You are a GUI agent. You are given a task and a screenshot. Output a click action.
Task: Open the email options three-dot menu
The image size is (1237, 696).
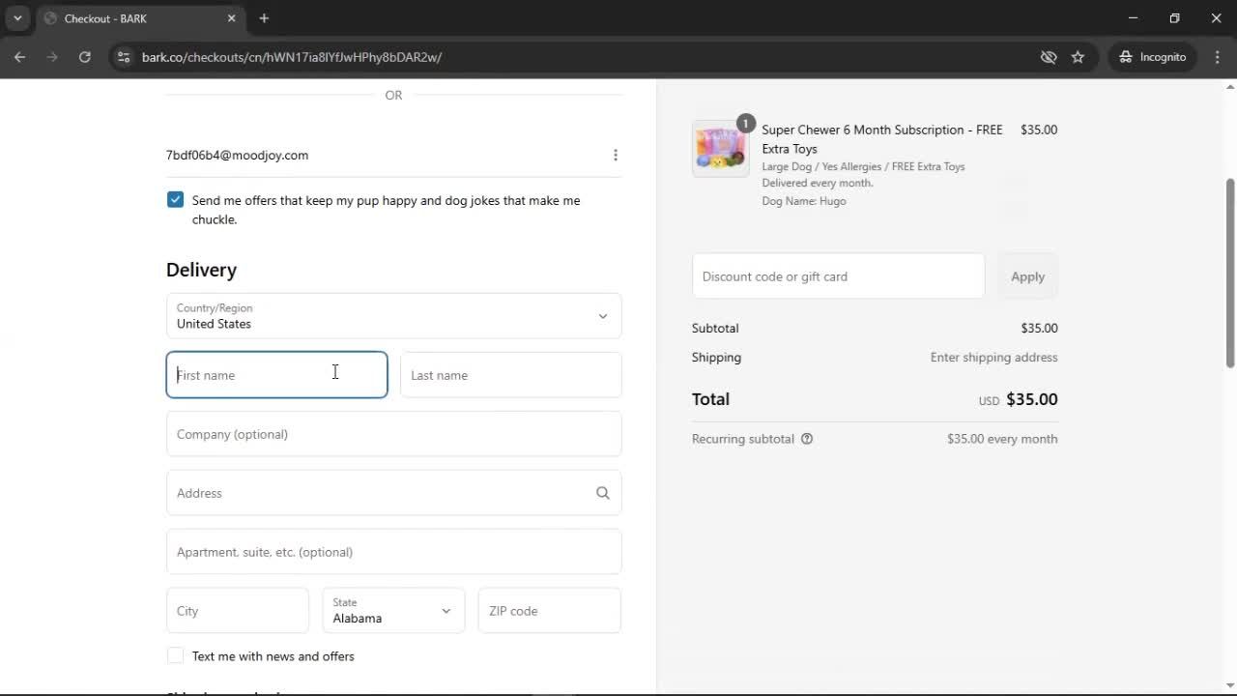(x=616, y=155)
